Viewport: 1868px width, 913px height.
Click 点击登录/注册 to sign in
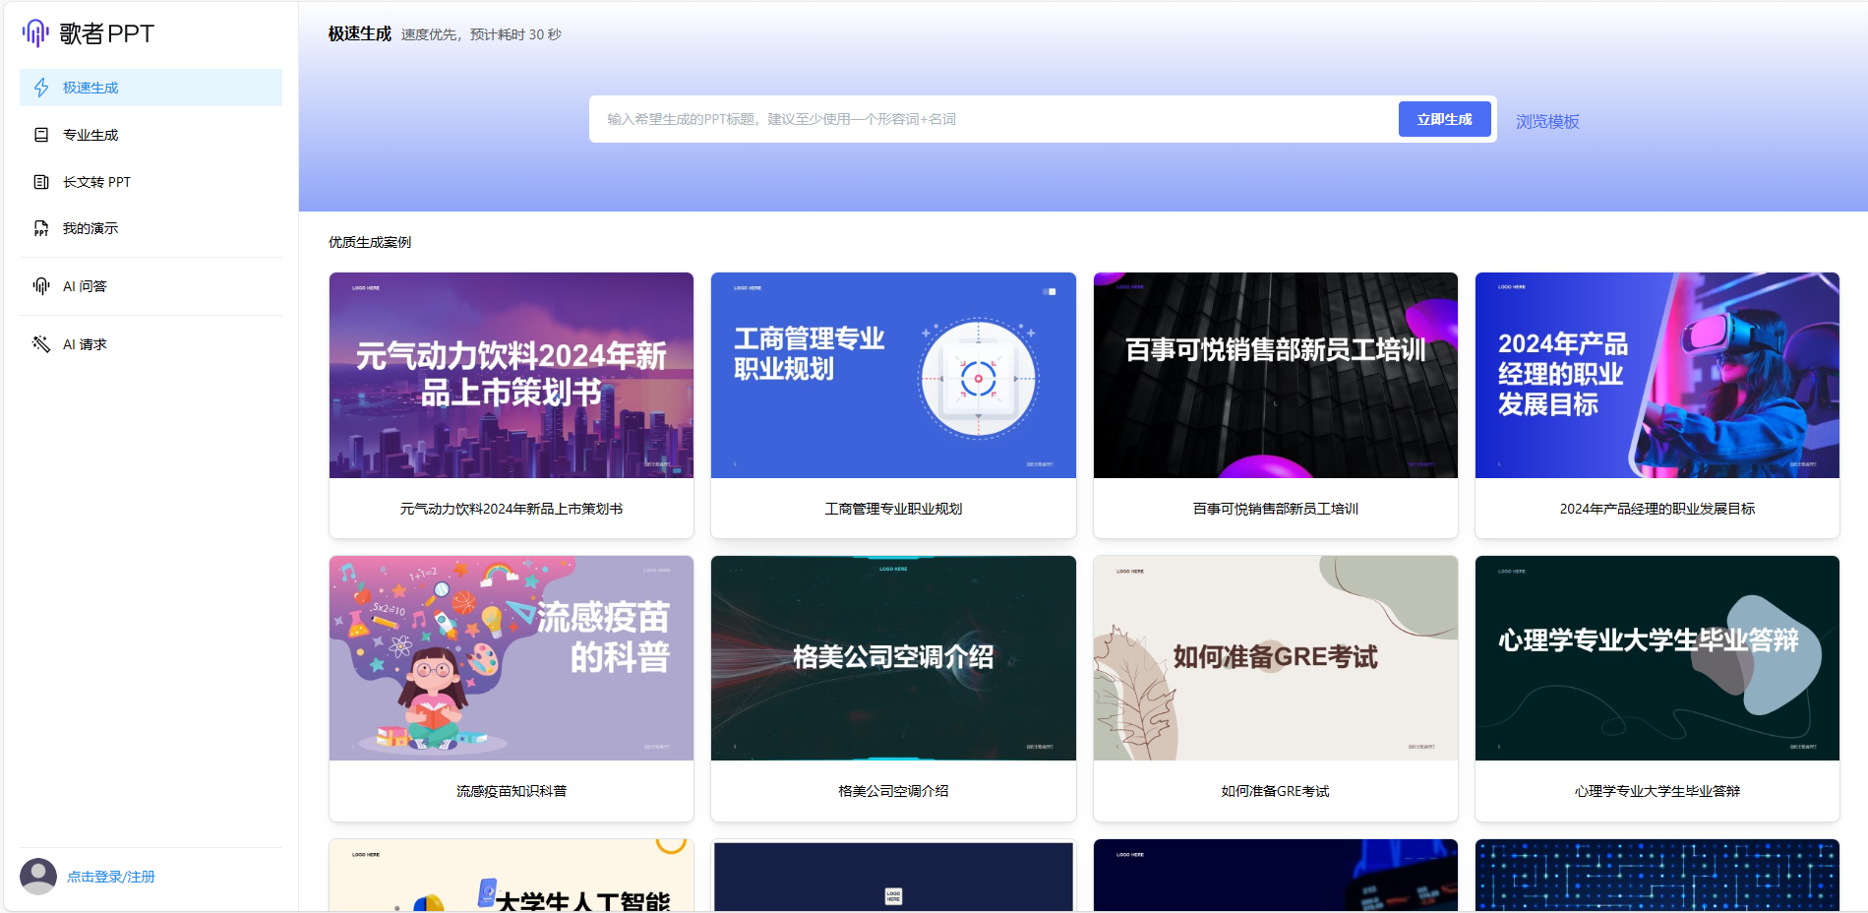tap(111, 877)
